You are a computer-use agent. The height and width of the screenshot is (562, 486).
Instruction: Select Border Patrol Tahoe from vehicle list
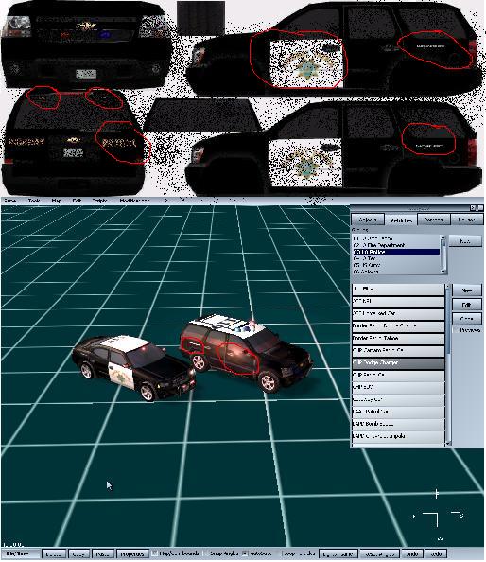point(398,338)
